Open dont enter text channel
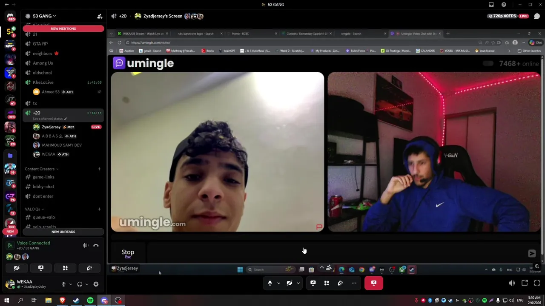Image resolution: width=545 pixels, height=306 pixels. tap(63, 196)
